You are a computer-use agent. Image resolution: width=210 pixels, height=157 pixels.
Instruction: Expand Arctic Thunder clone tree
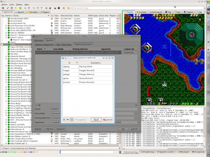tap(6, 28)
